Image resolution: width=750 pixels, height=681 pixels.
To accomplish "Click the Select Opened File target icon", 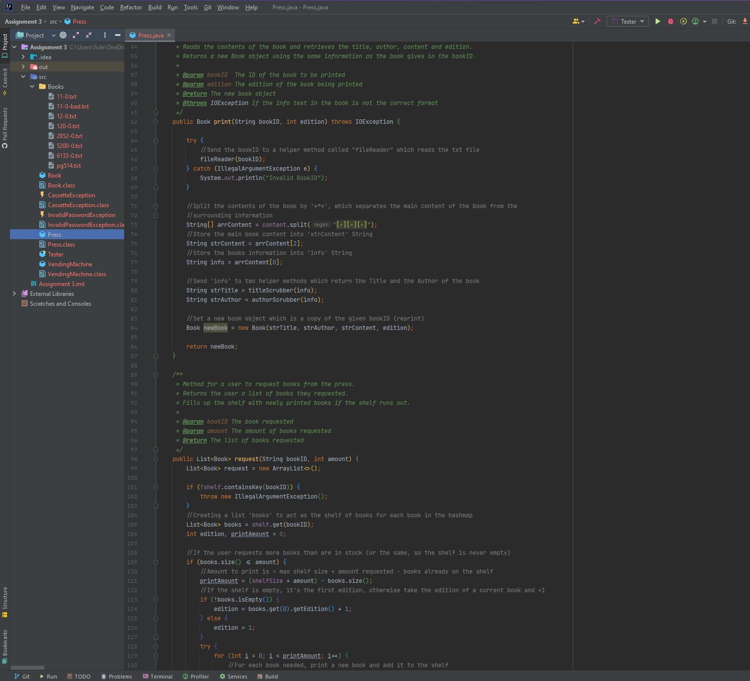I will [63, 35].
